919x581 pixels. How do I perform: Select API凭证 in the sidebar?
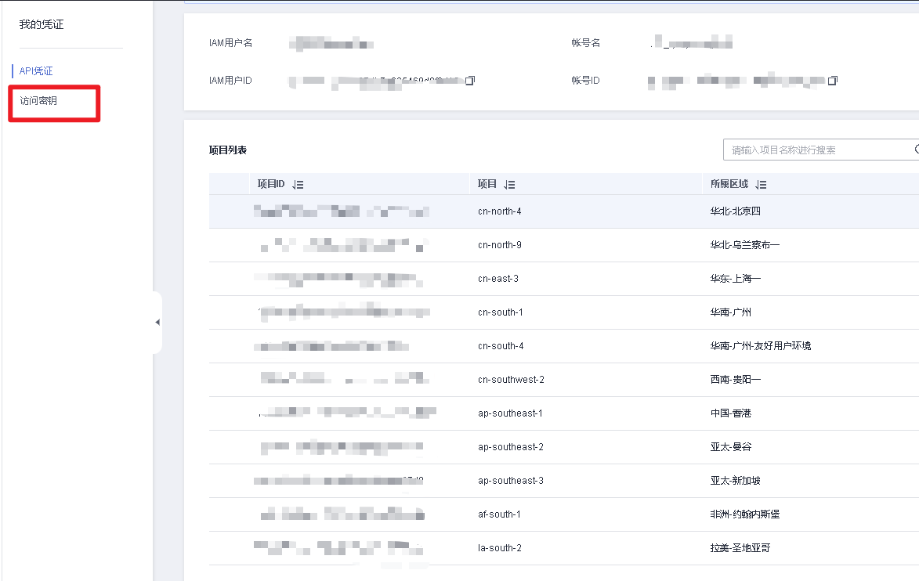pyautogui.click(x=36, y=71)
